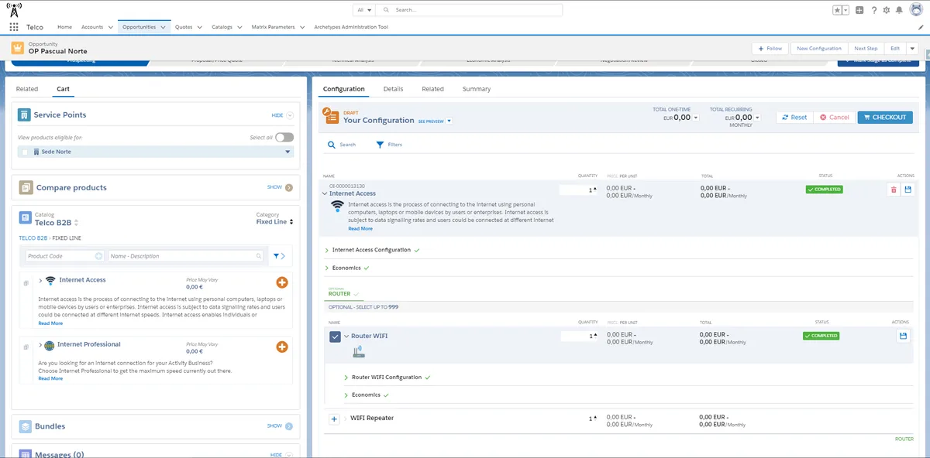The width and height of the screenshot is (930, 458).
Task: Switch to the Cart tab
Action: (x=64, y=89)
